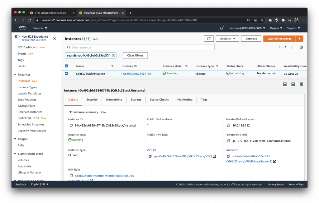This screenshot has width=319, height=203.
Task: Open table preferences gear icon
Action: [301, 47]
